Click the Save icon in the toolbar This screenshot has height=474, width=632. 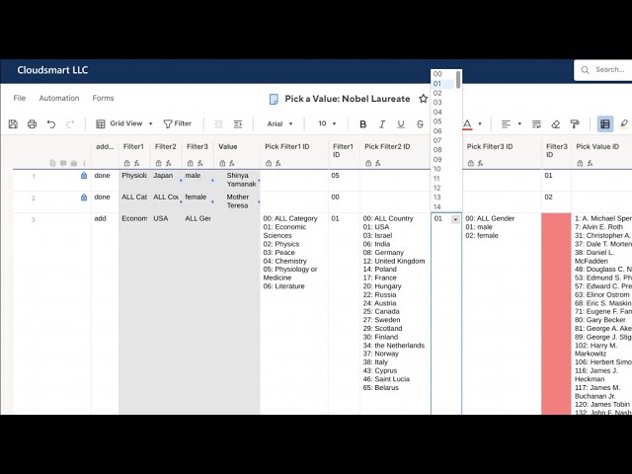[x=13, y=124]
